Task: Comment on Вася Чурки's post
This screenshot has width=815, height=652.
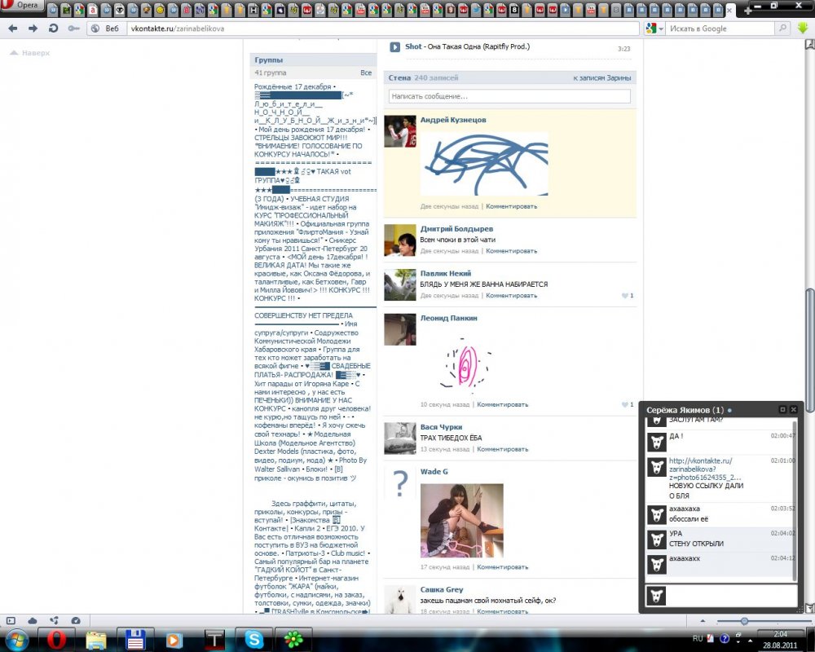Action: click(503, 449)
